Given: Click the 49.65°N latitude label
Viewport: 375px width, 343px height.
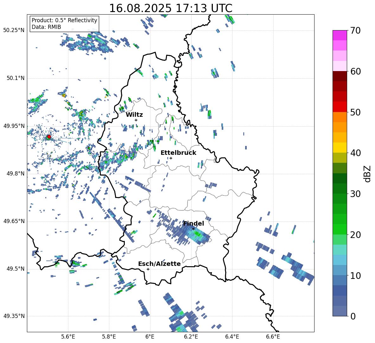Looking at the screenshot, I should click(14, 221).
